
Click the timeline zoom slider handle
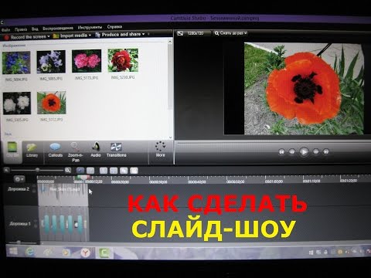coord(38,170)
